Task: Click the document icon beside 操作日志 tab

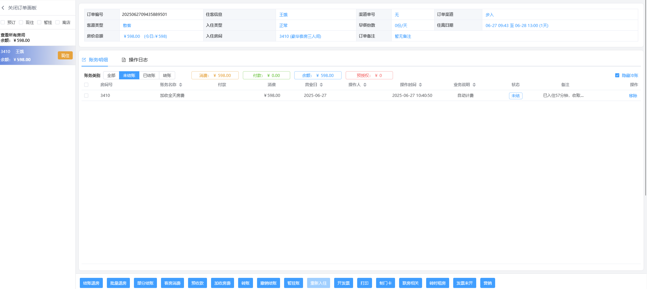Action: coord(124,60)
